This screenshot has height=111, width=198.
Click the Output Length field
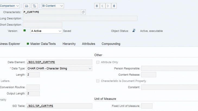(33, 93)
